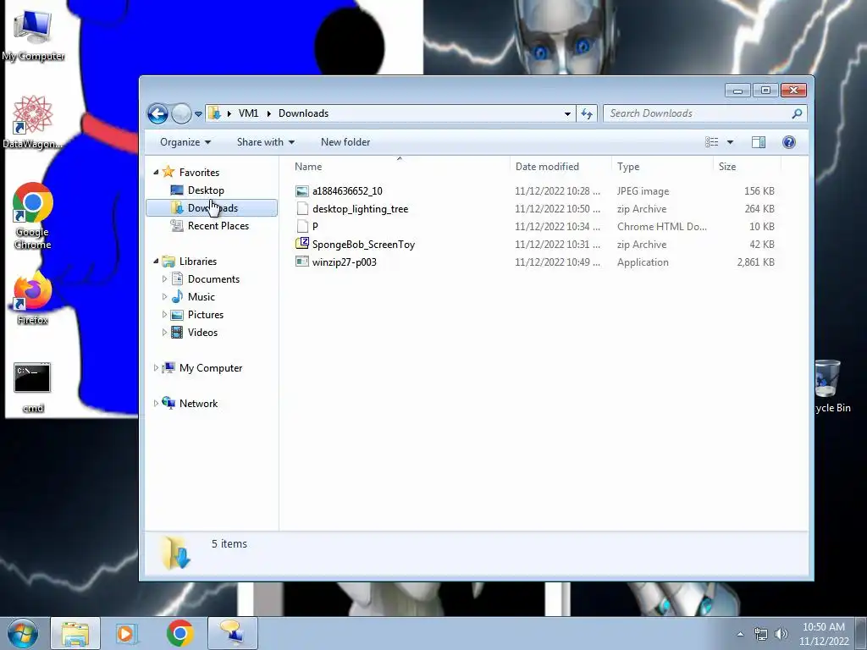This screenshot has width=867, height=650.
Task: Click the Refresh button beside address bar
Action: [x=587, y=114]
